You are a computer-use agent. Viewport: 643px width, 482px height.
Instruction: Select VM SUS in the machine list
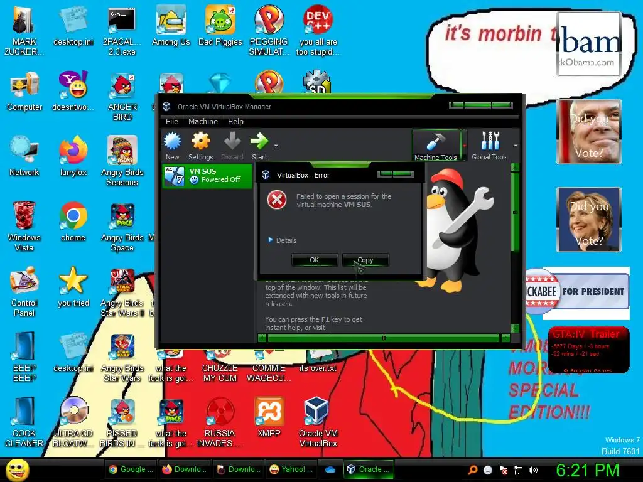[x=207, y=176]
